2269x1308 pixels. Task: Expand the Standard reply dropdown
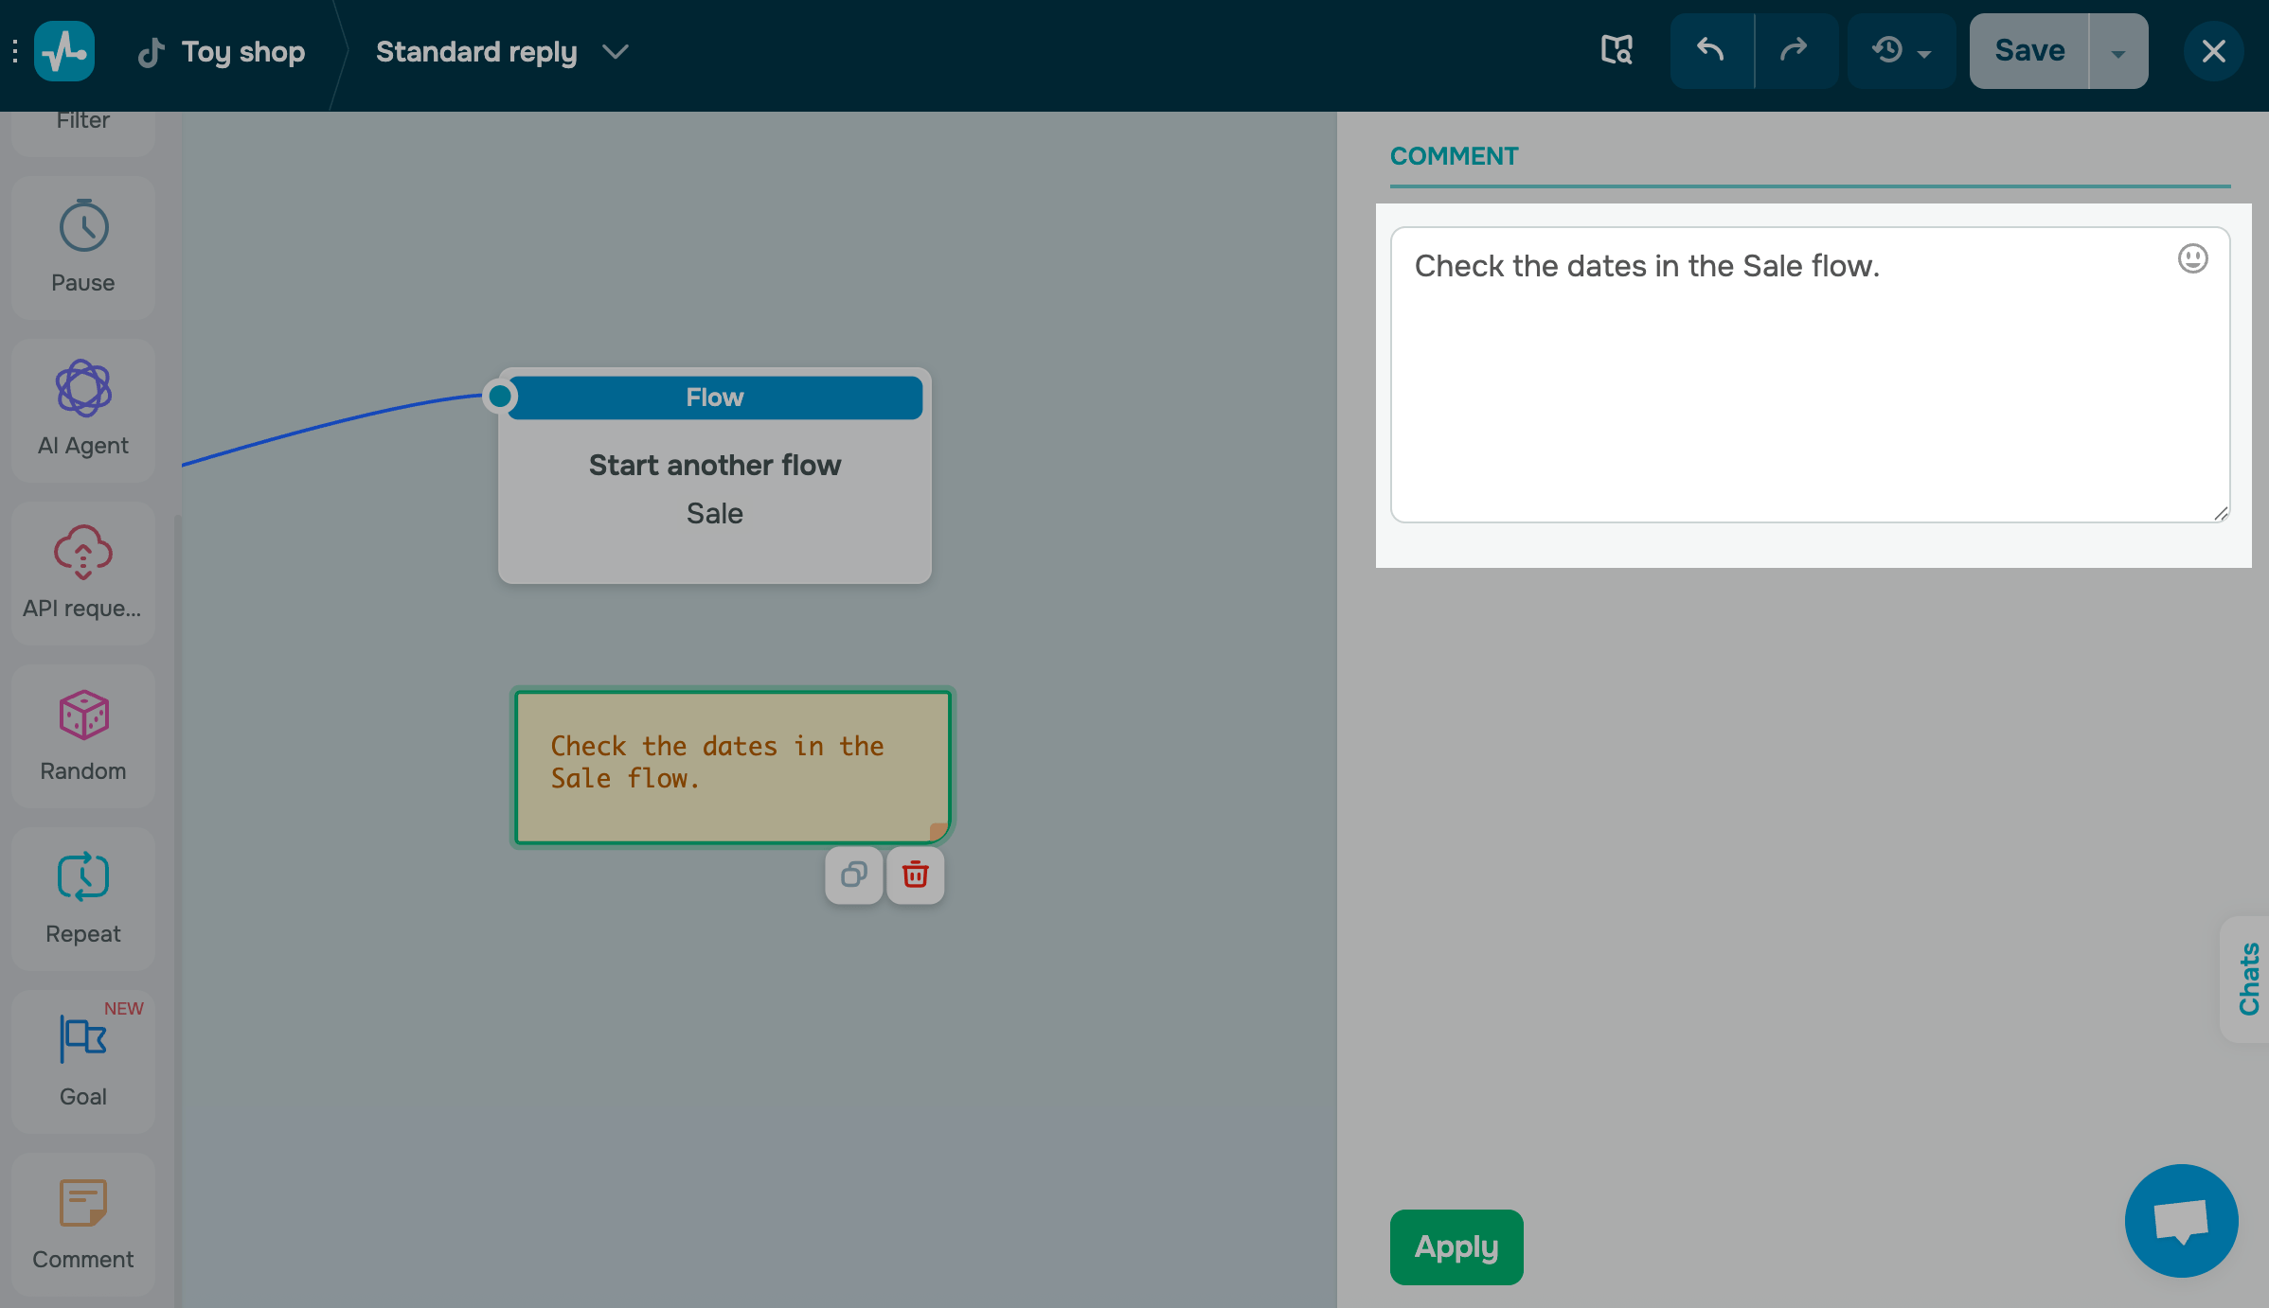(x=616, y=52)
